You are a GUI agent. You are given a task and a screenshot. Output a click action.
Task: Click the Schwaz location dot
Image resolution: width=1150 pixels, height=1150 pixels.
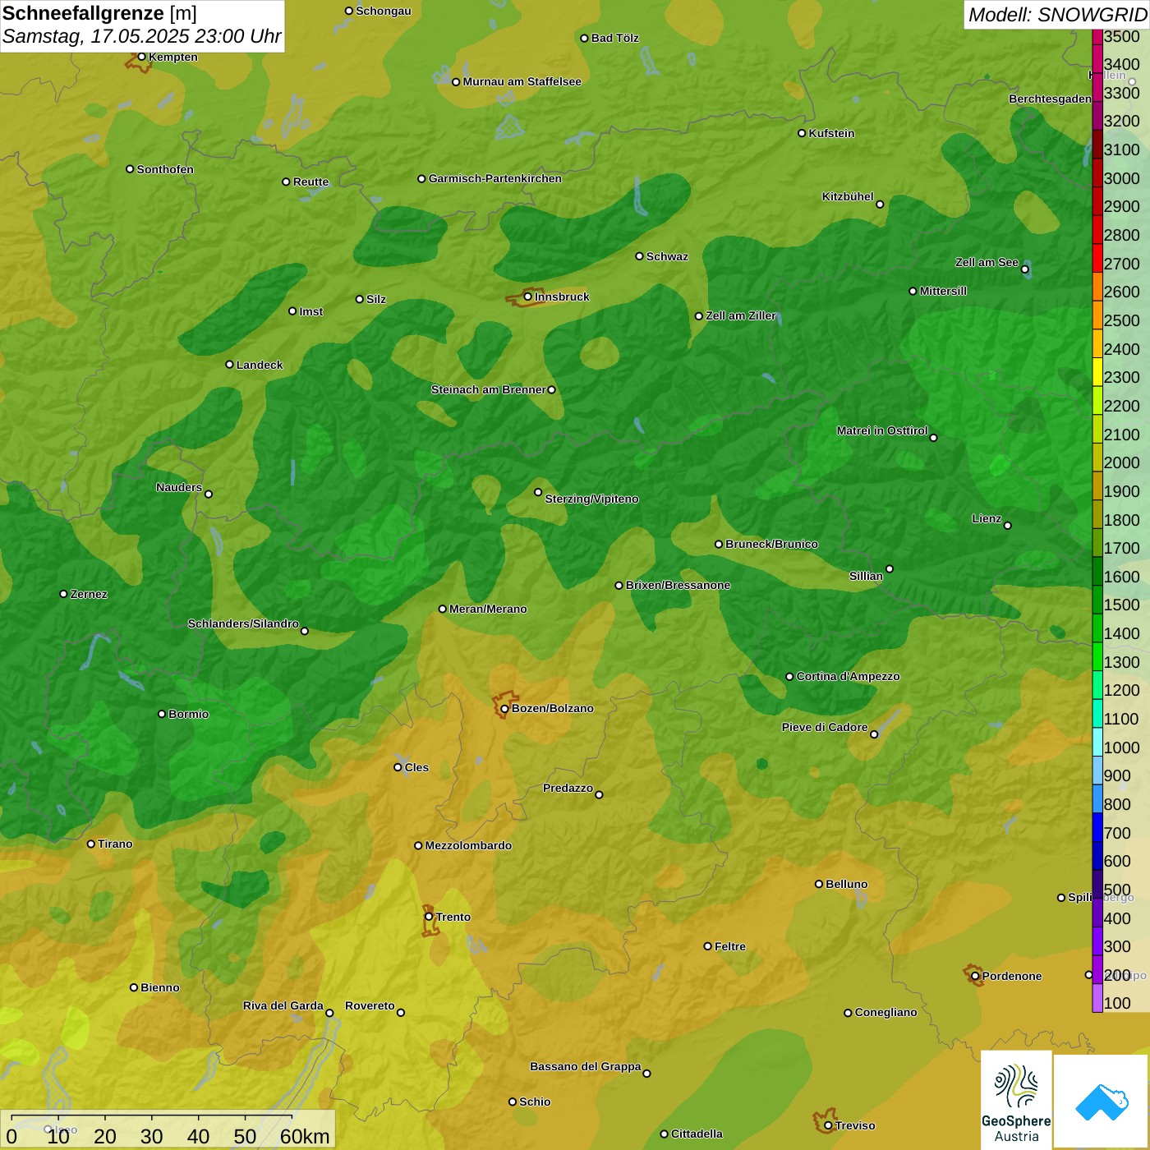(x=639, y=256)
